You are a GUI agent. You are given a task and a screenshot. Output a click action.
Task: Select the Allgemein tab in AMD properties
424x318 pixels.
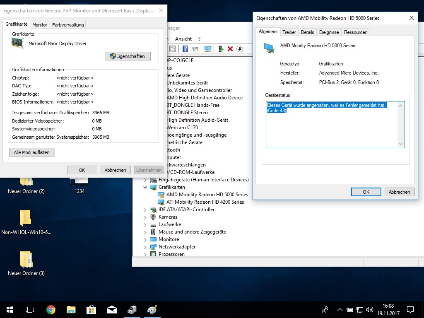[x=268, y=31]
